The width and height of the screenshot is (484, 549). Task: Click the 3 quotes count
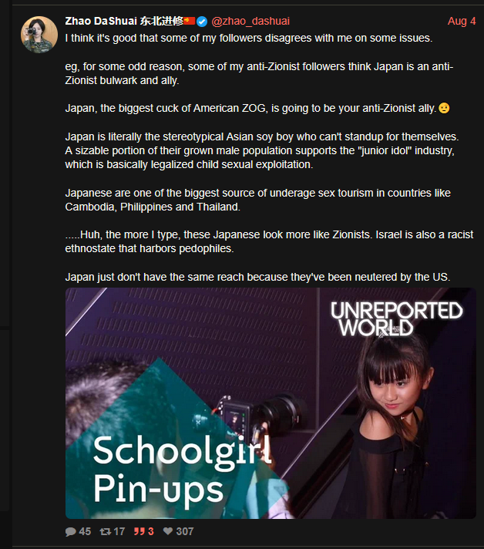coord(151,531)
